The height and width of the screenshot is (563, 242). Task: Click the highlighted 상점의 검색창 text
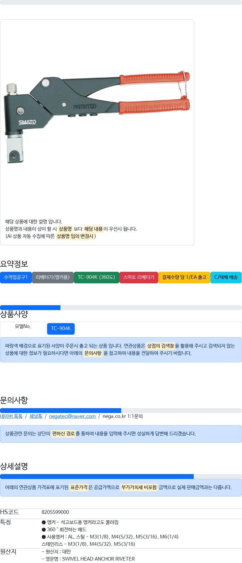[x=160, y=346]
